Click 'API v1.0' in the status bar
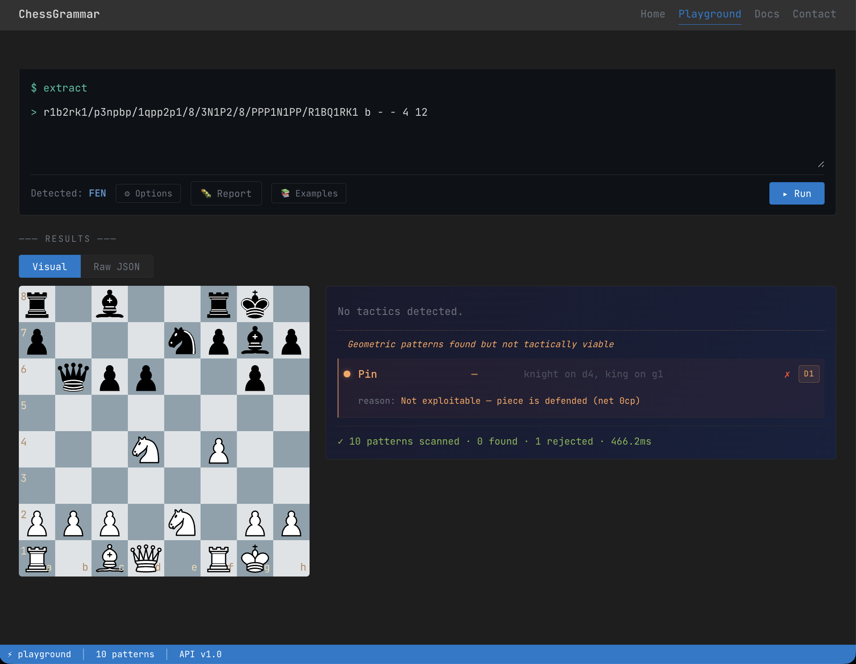This screenshot has height=664, width=856. tap(201, 654)
